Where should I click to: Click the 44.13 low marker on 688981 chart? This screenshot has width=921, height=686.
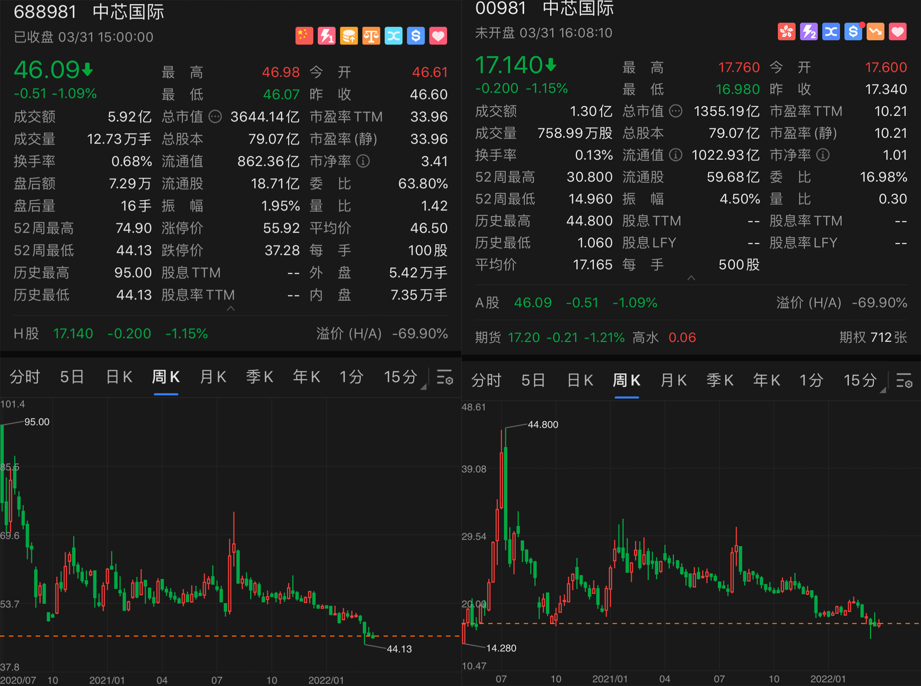click(399, 649)
